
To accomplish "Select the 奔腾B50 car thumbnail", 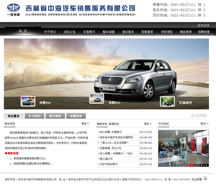I will point(28,101).
